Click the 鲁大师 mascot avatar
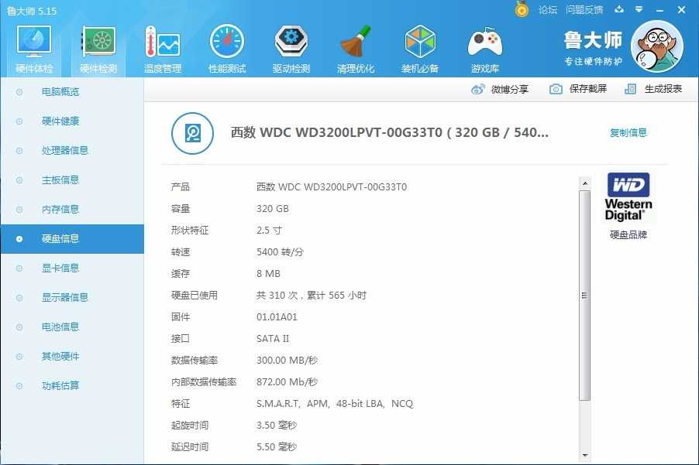The width and height of the screenshot is (699, 465). (x=656, y=46)
